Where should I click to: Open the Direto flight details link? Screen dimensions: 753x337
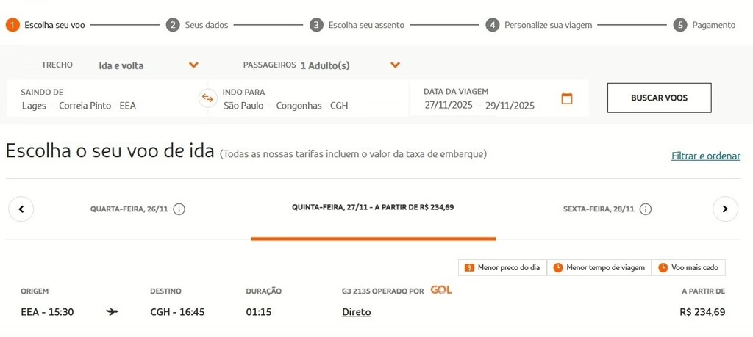coord(357,312)
